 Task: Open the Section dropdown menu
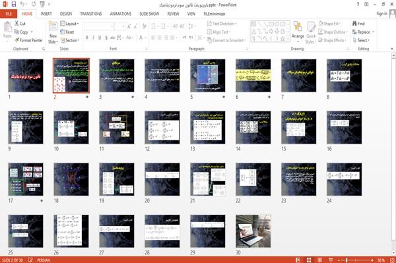tap(70, 40)
